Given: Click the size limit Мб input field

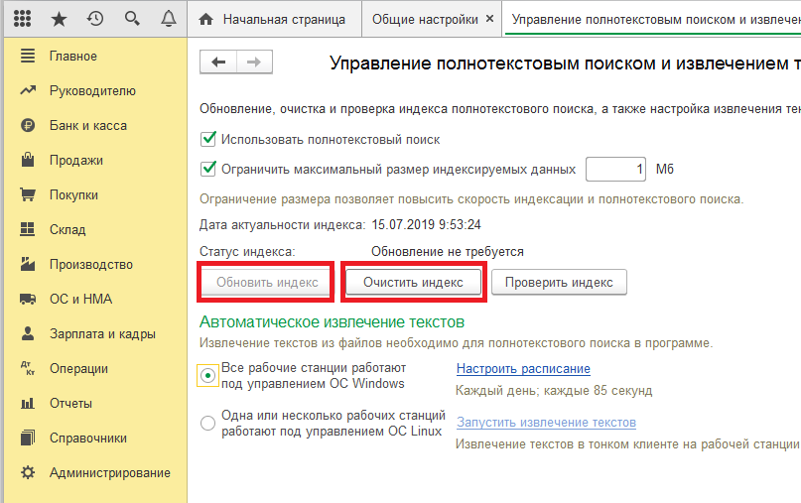Looking at the screenshot, I should [x=615, y=169].
